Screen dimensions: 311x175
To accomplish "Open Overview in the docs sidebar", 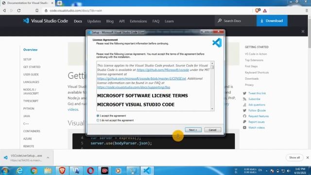I will (x=30, y=50).
